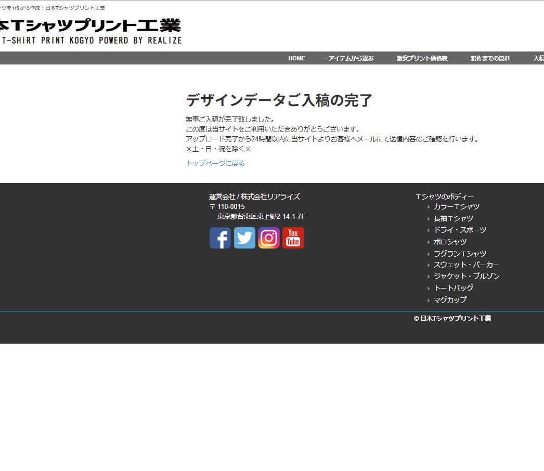544x471 pixels.
Task: Open カラーTシャツ footer link
Action: click(x=456, y=207)
